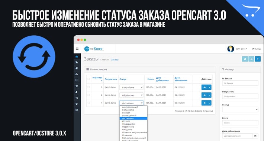Open the reports chart sidebar icon
Viewport: 264px width, 141px height.
tap(77, 110)
